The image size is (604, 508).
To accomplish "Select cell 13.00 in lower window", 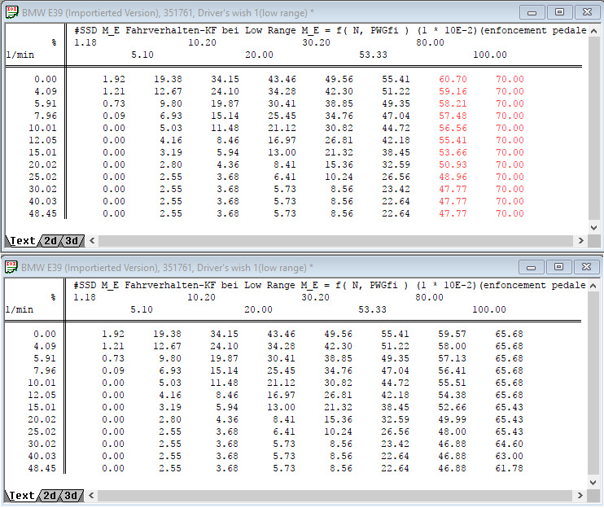I will point(281,407).
